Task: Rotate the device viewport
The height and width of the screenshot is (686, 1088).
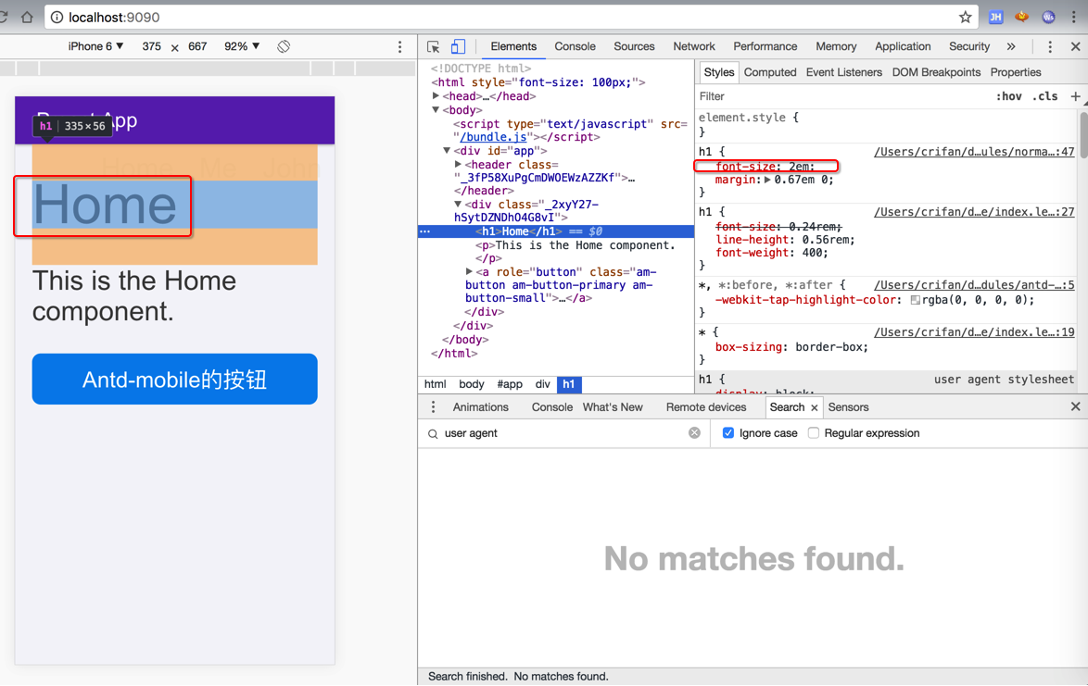Action: 283,46
